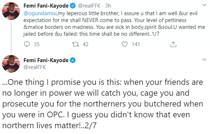This screenshot has width=210, height=134.
Task: Open the share icon on first tweet
Action: (173, 44)
